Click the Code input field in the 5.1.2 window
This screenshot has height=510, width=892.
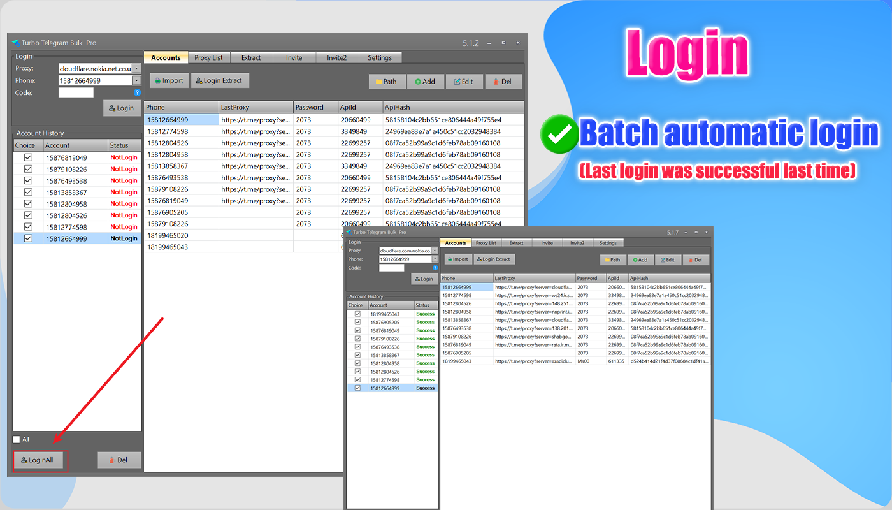[76, 92]
